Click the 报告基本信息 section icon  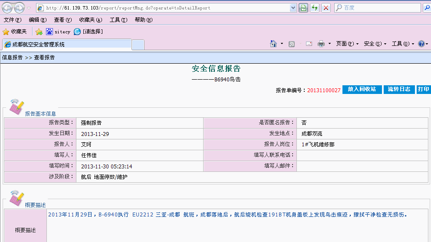click(16, 107)
